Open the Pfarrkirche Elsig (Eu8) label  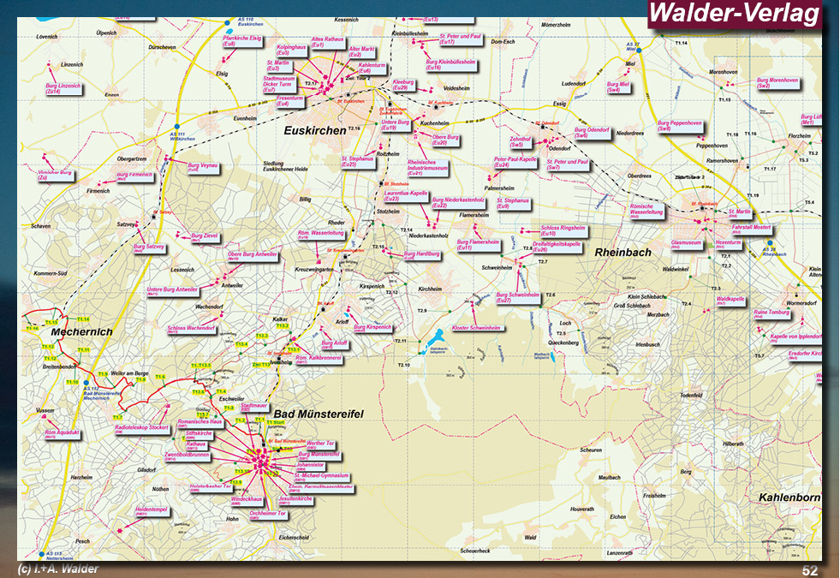241,41
